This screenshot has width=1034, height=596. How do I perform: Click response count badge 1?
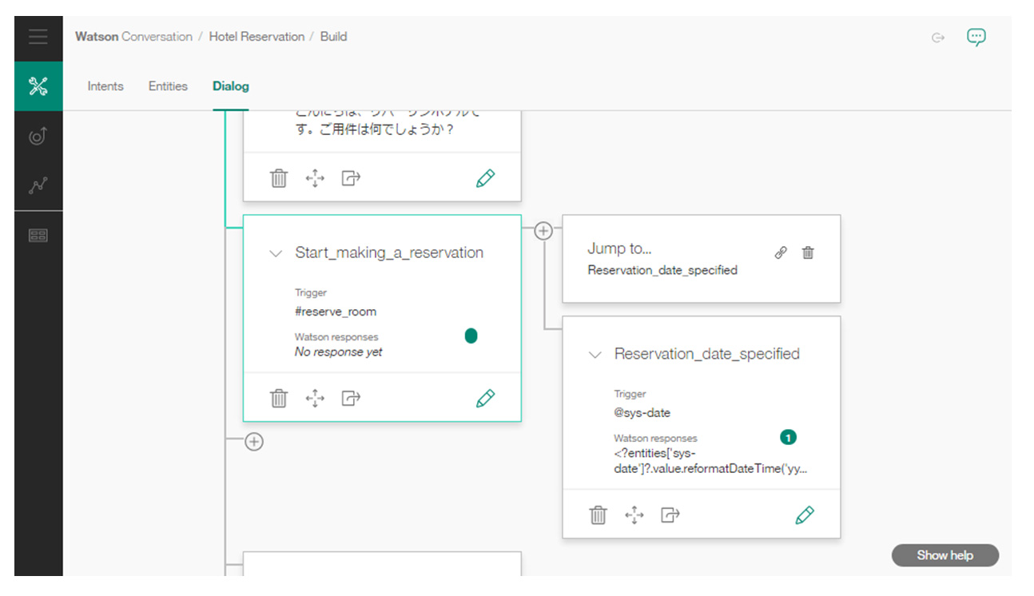click(x=788, y=437)
